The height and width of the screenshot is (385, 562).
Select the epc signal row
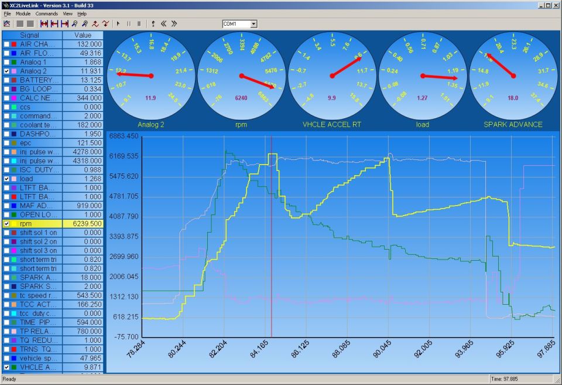tap(53, 143)
